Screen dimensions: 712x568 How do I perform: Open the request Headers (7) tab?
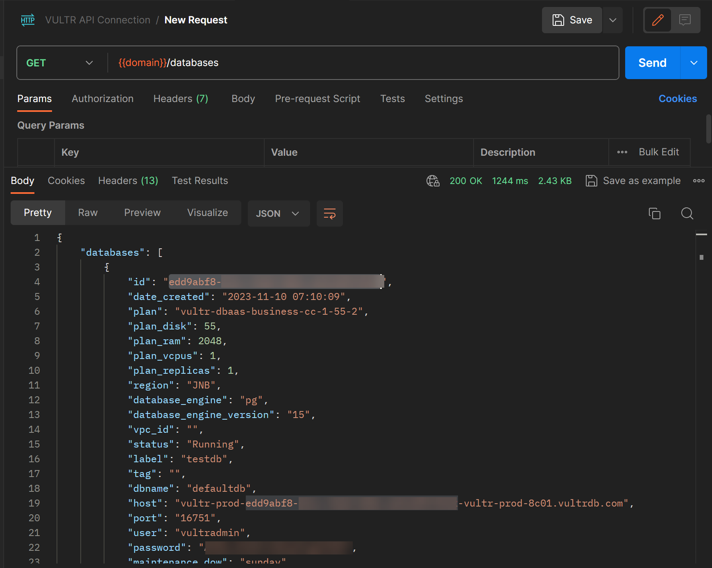click(181, 99)
